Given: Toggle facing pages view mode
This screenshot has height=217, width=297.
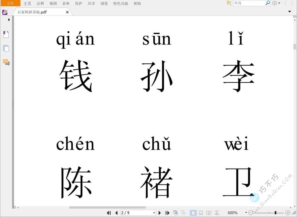Looking at the screenshot, I should pos(209,213).
